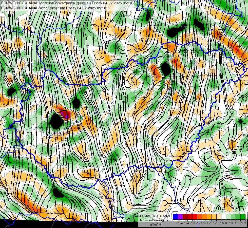The width and height of the screenshot is (248, 228).
Task: Click the '-4.5' tick label in the legend
Action: (x=183, y=223)
